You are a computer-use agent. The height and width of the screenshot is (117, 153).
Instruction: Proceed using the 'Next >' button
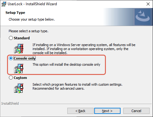[x=107, y=111]
